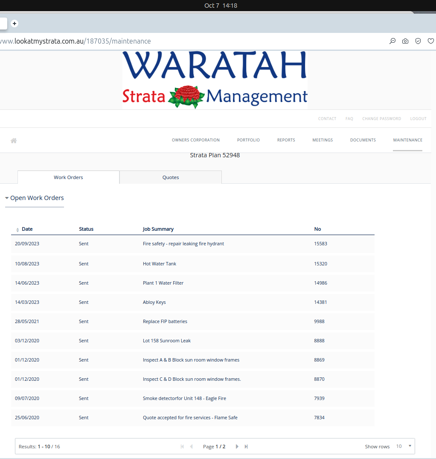The image size is (436, 459).
Task: Click the zoom magnifier icon in address bar
Action: (392, 41)
